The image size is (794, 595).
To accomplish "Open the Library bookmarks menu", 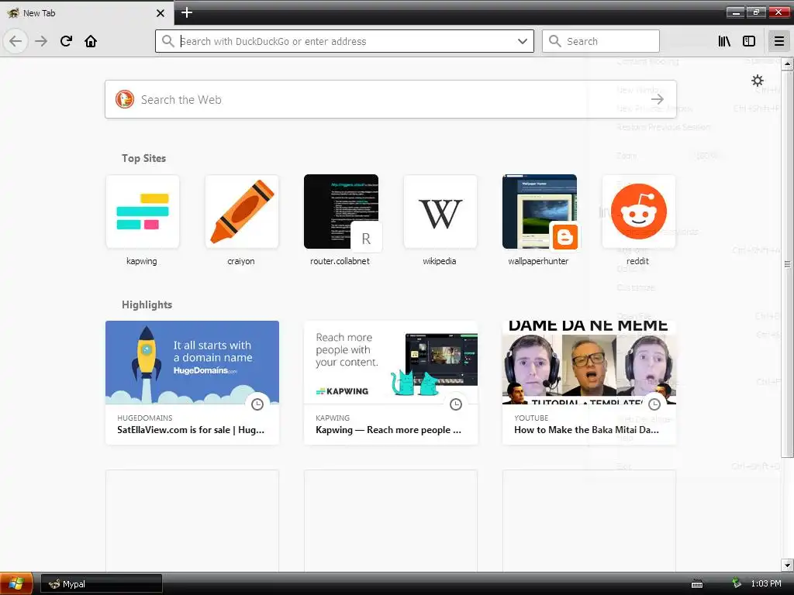I will (724, 41).
